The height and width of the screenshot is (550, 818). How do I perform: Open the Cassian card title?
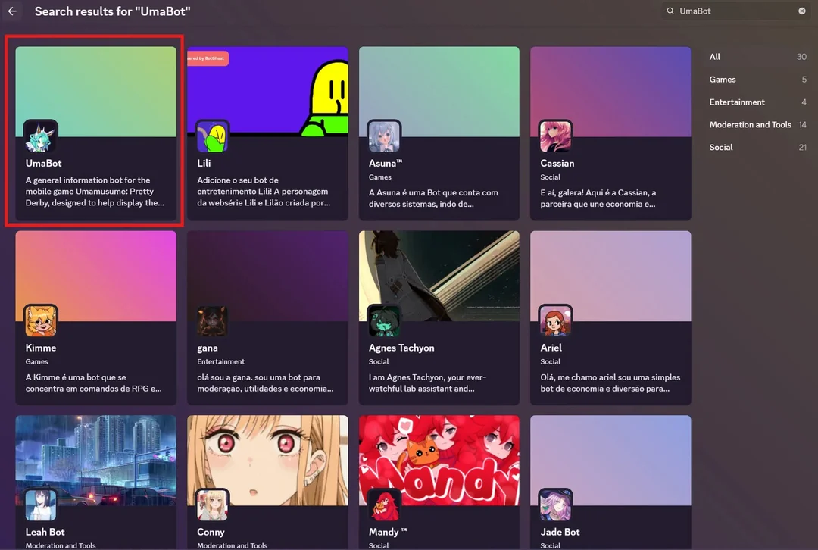(557, 164)
